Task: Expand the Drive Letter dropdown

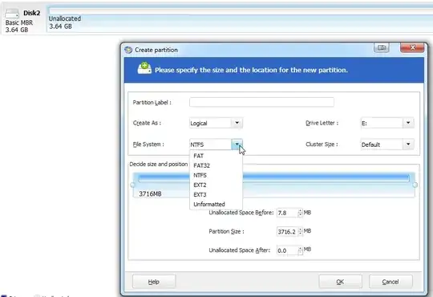Action: click(x=408, y=123)
